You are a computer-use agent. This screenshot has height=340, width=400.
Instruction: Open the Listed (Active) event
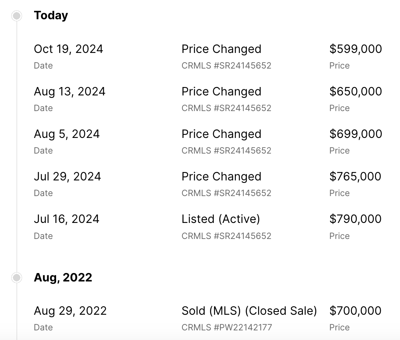[220, 219]
